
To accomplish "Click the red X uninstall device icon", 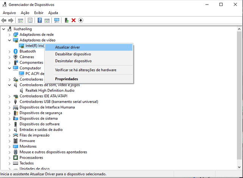I will [74, 20].
